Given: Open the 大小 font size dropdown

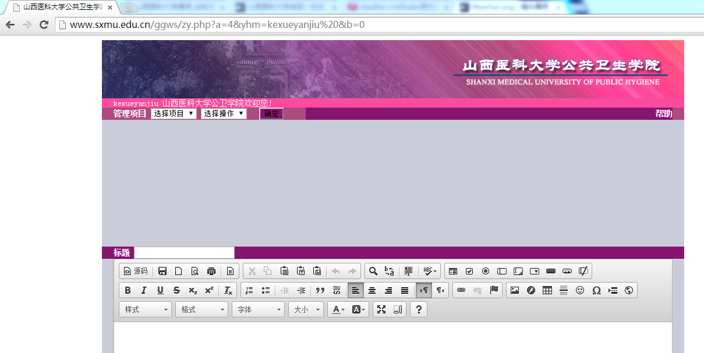Looking at the screenshot, I should pyautogui.click(x=306, y=309).
